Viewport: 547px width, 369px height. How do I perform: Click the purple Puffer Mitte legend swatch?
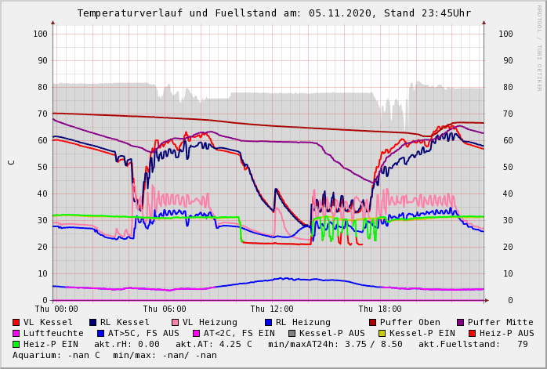pyautogui.click(x=461, y=323)
